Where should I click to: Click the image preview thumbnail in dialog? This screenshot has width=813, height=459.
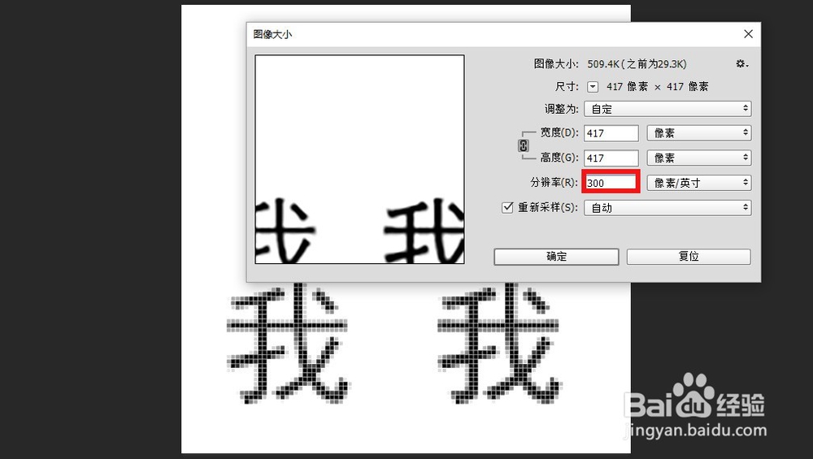(x=359, y=159)
